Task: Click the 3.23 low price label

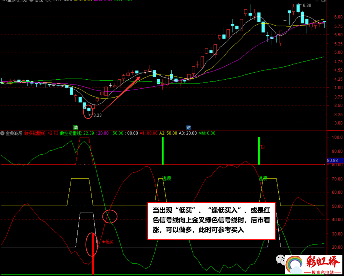Action: point(97,115)
